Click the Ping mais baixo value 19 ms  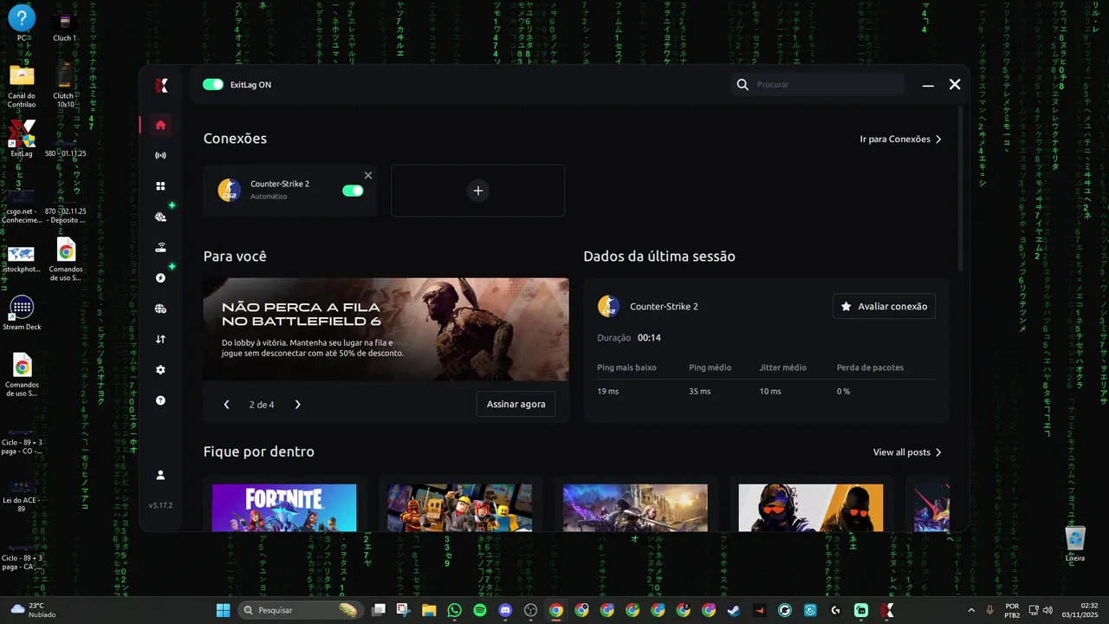coord(607,392)
